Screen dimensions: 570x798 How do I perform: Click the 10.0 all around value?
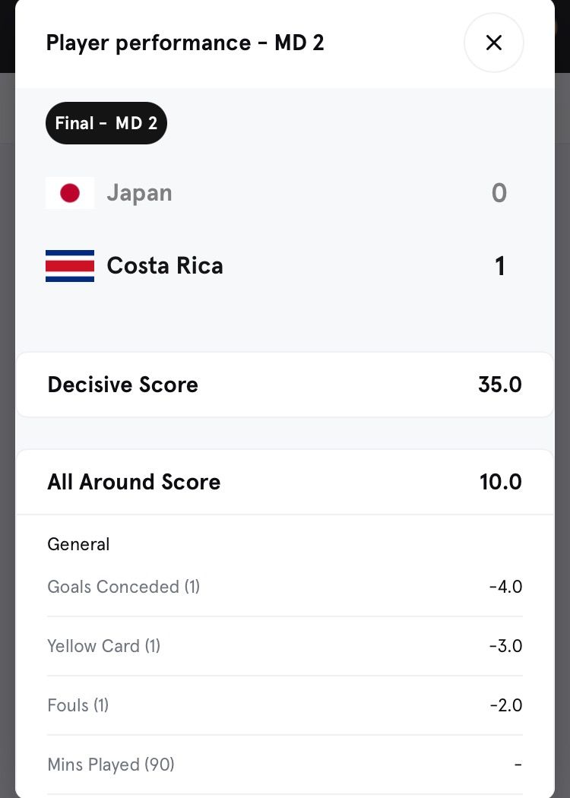(500, 482)
